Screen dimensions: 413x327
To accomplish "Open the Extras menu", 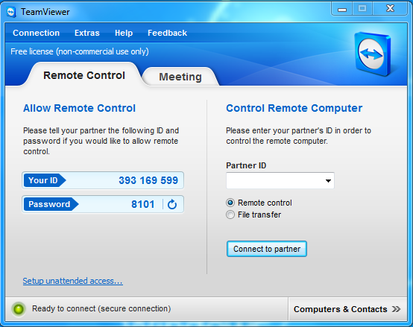I will 87,33.
